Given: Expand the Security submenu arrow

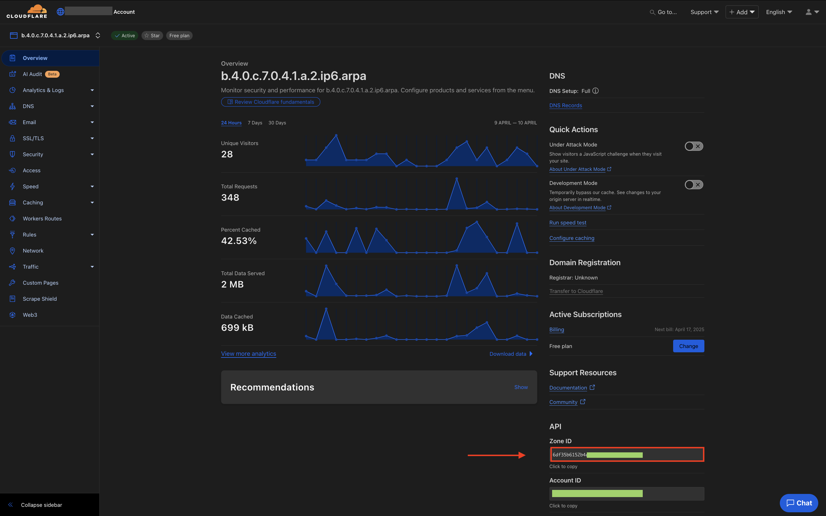Looking at the screenshot, I should click(x=92, y=154).
